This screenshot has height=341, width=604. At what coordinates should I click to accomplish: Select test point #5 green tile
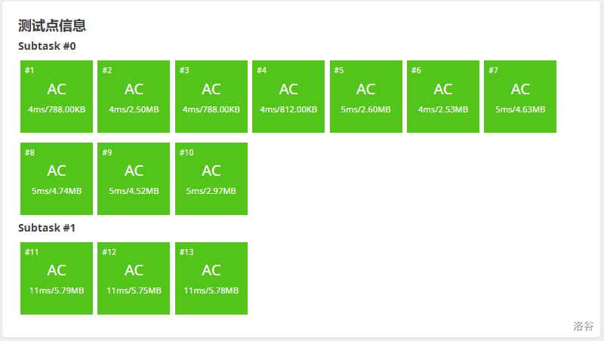[x=365, y=97]
